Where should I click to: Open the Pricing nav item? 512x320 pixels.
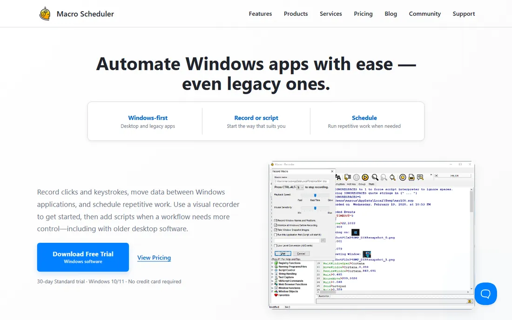point(363,13)
